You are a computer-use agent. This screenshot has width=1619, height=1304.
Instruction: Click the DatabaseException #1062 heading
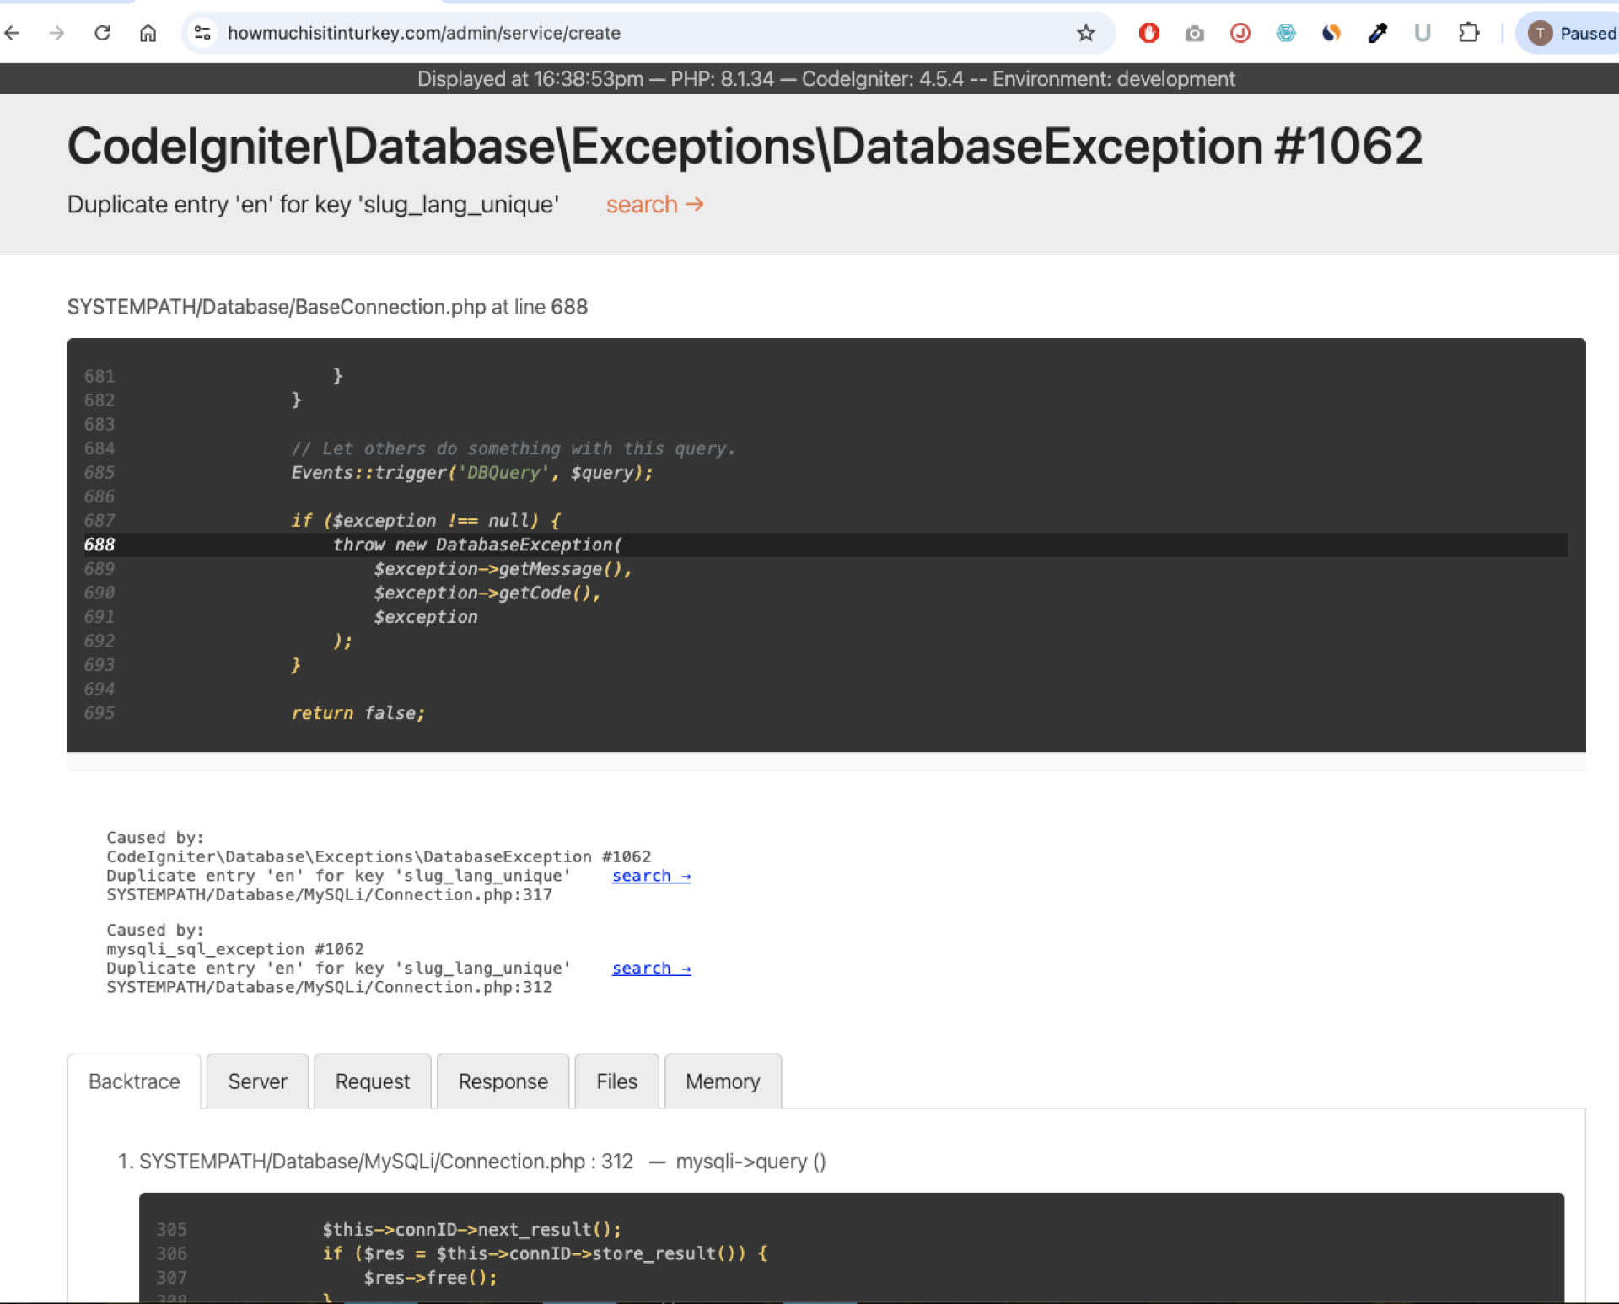click(x=745, y=146)
